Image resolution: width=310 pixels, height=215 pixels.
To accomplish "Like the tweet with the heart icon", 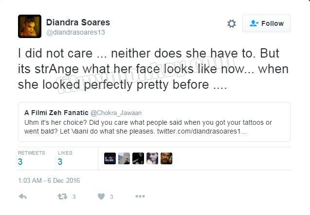I will (101, 196).
